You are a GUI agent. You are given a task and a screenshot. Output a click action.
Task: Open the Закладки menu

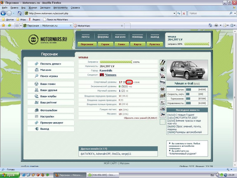pos(45,8)
